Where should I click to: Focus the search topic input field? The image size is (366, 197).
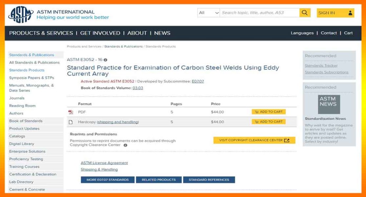click(259, 13)
